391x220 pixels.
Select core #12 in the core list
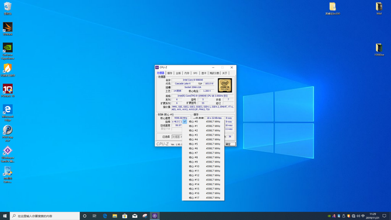pyautogui.click(x=203, y=175)
